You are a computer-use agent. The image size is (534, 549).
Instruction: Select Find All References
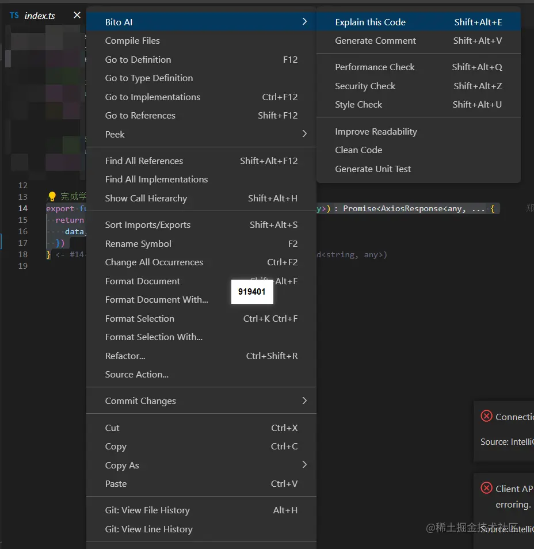201,161
